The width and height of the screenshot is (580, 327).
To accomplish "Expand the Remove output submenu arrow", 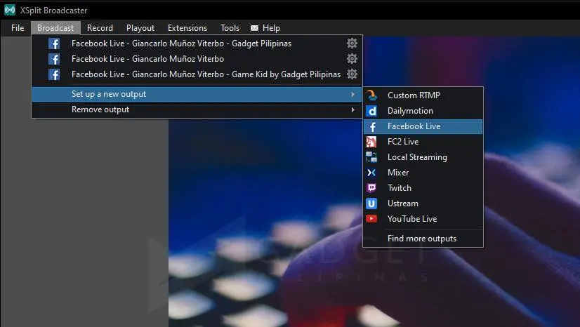I will (353, 110).
